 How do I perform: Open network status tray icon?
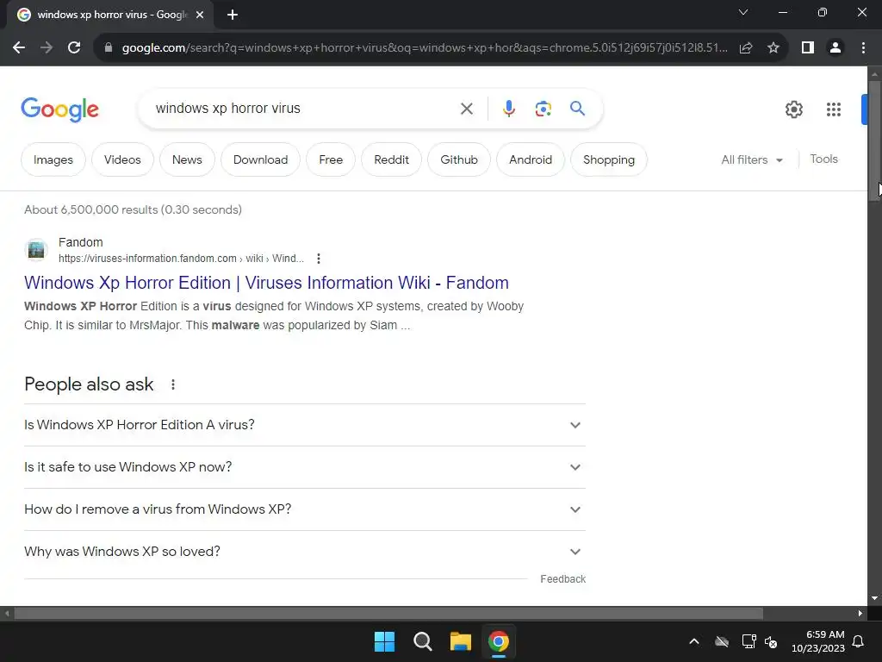pos(748,641)
